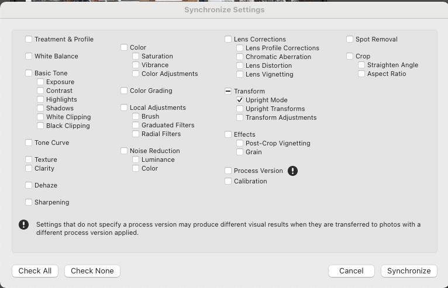Enable the Treatment & Profile checkbox
Viewport: 448px width, 288px height.
click(x=29, y=40)
